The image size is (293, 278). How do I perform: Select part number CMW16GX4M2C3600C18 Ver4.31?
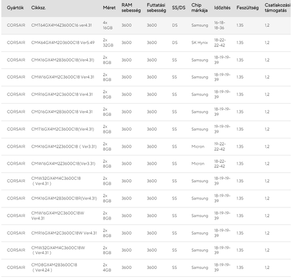click(63, 77)
